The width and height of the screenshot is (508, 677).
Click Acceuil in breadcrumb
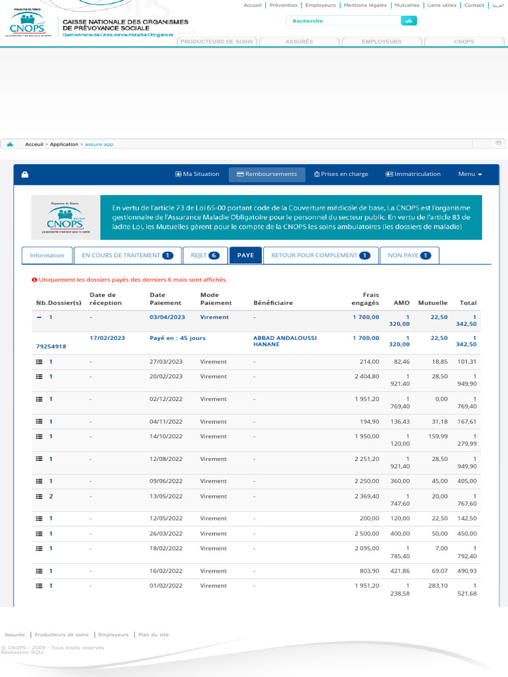(x=34, y=144)
